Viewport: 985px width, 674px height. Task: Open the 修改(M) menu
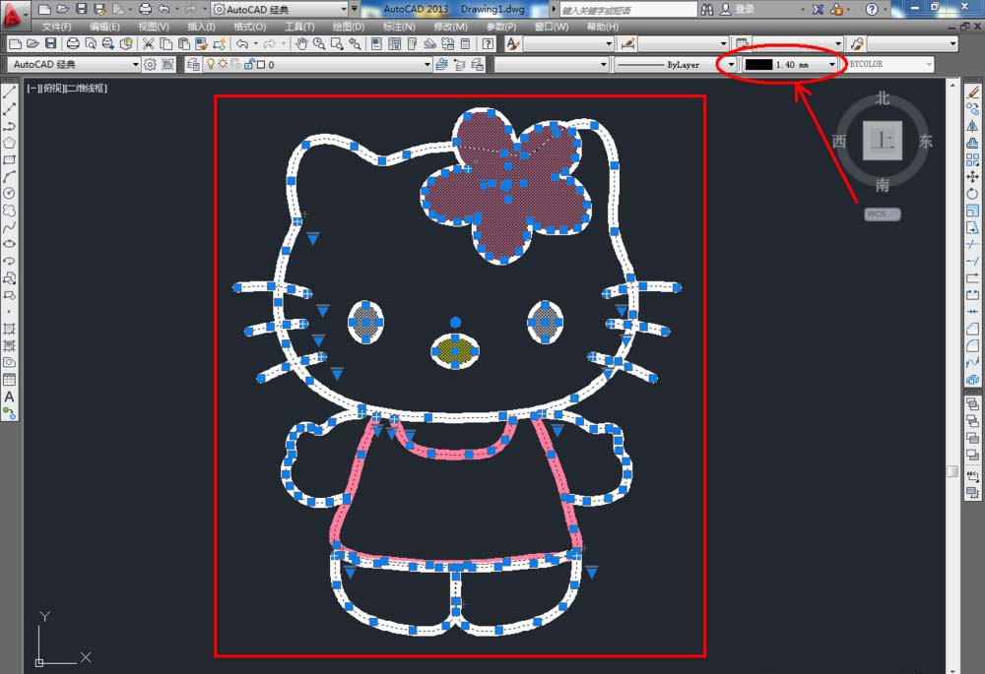coord(450,27)
